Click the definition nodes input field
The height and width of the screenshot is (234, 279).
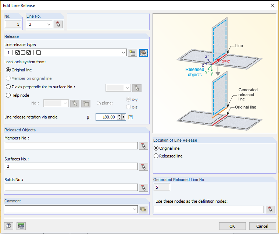point(209,209)
